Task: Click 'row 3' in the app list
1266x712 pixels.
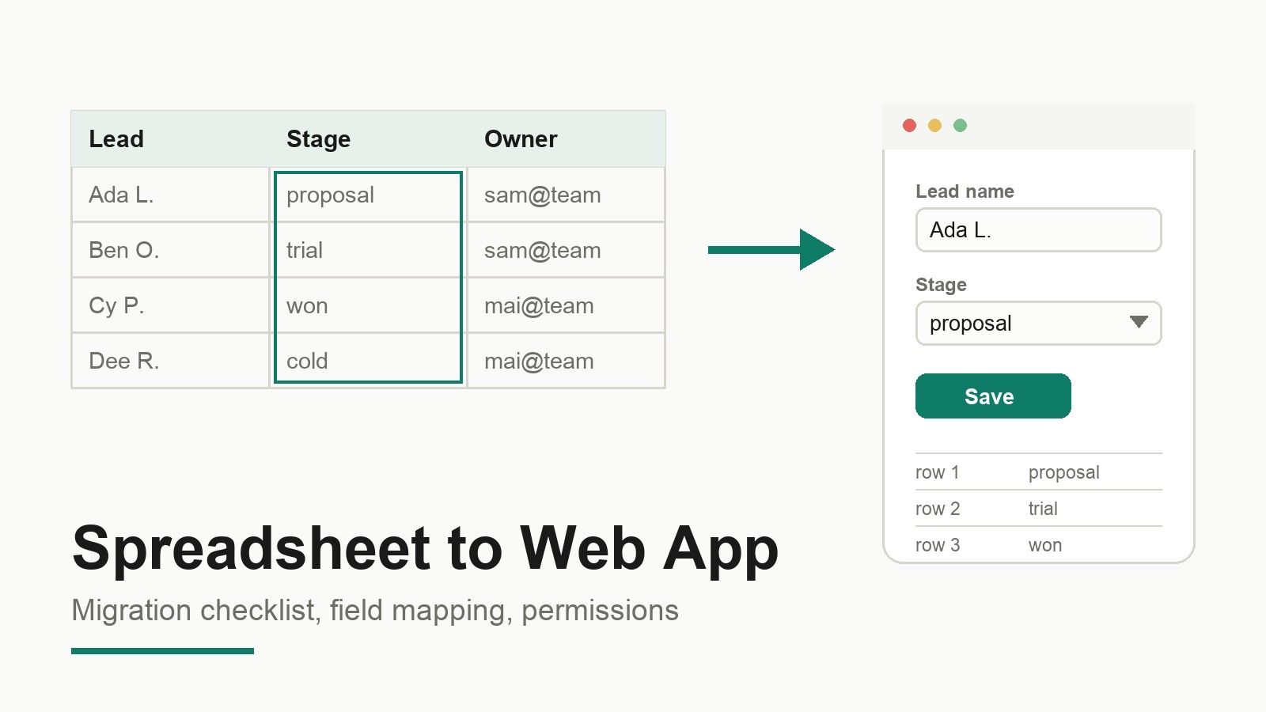Action: 937,545
